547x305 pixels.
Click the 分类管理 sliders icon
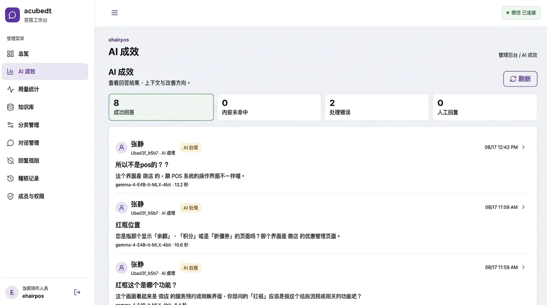[x=11, y=125]
